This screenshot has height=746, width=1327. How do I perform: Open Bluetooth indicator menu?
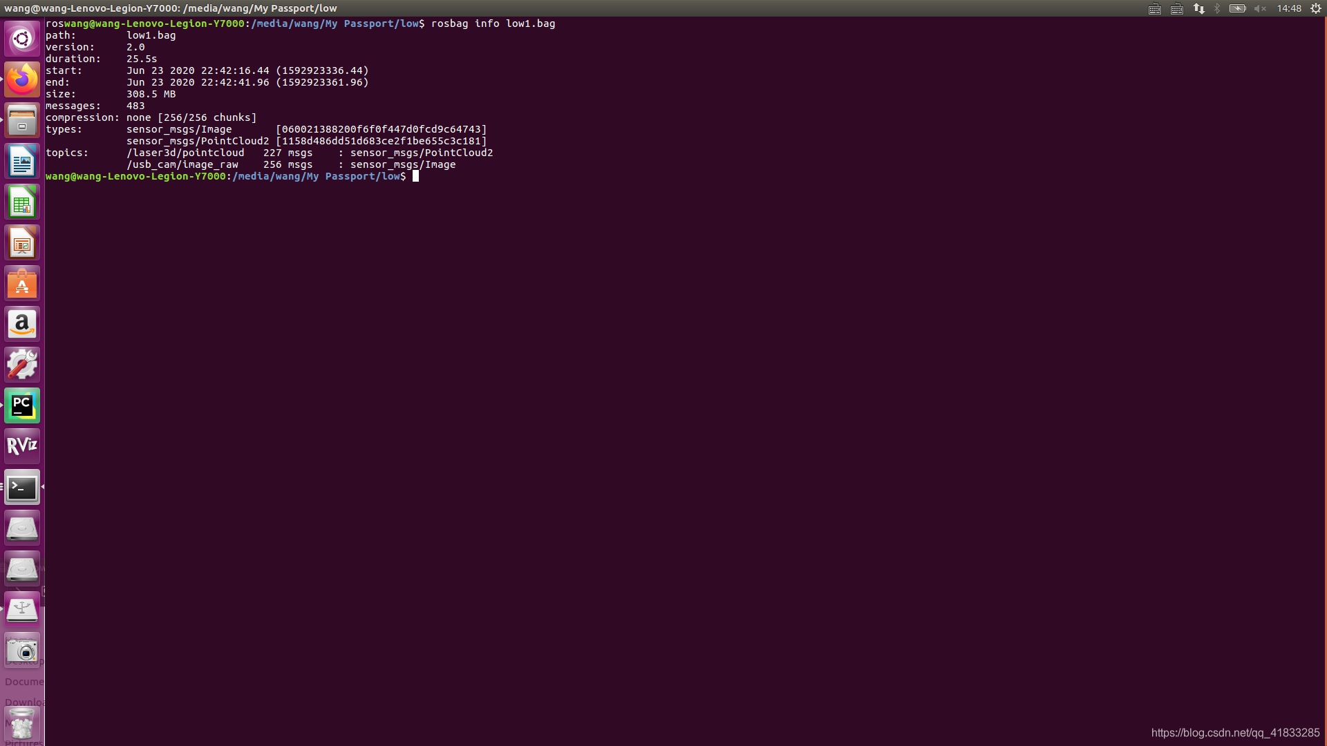pos(1217,8)
